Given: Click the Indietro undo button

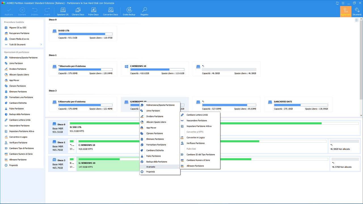Looking at the screenshot, I should [x=35, y=11].
